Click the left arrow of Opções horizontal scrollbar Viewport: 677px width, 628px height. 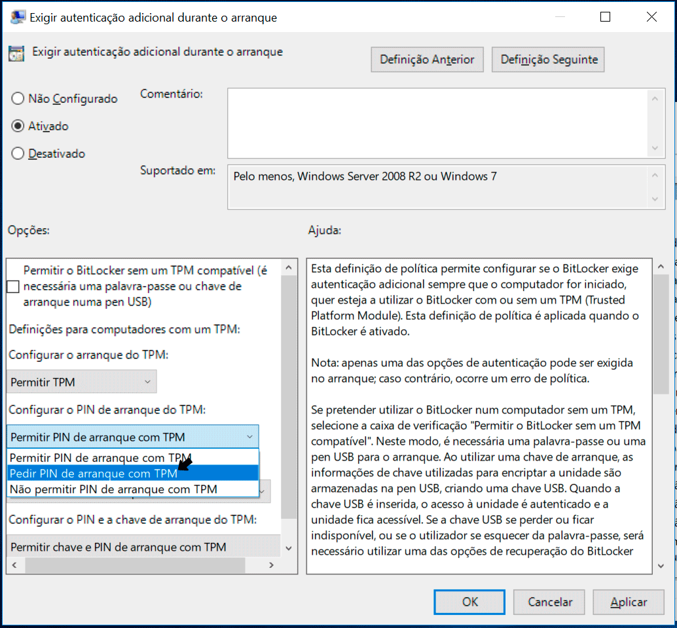pos(14,565)
